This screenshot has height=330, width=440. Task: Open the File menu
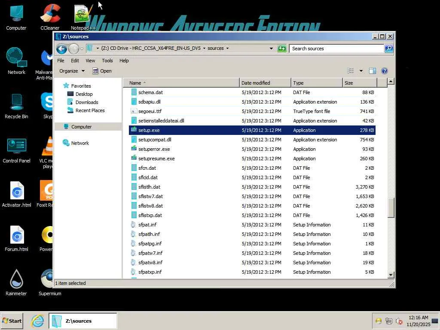tap(61, 61)
